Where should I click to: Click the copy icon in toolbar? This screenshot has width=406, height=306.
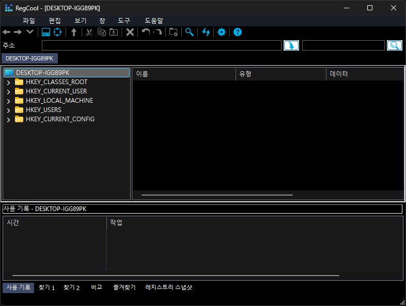101,32
